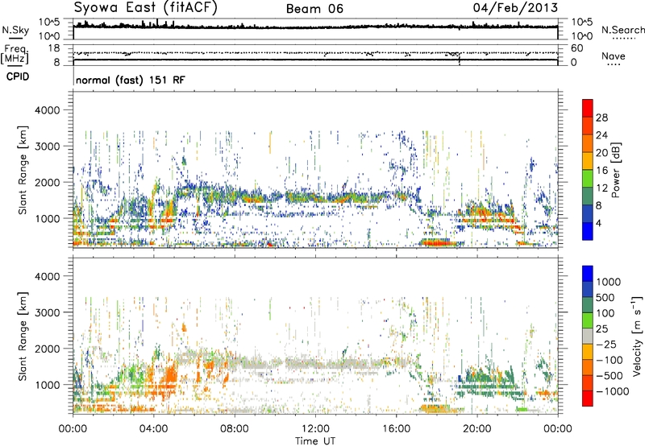The image size is (645, 446).
Task: Click the '3000' tick of the velocity panel
Action: click(48, 312)
